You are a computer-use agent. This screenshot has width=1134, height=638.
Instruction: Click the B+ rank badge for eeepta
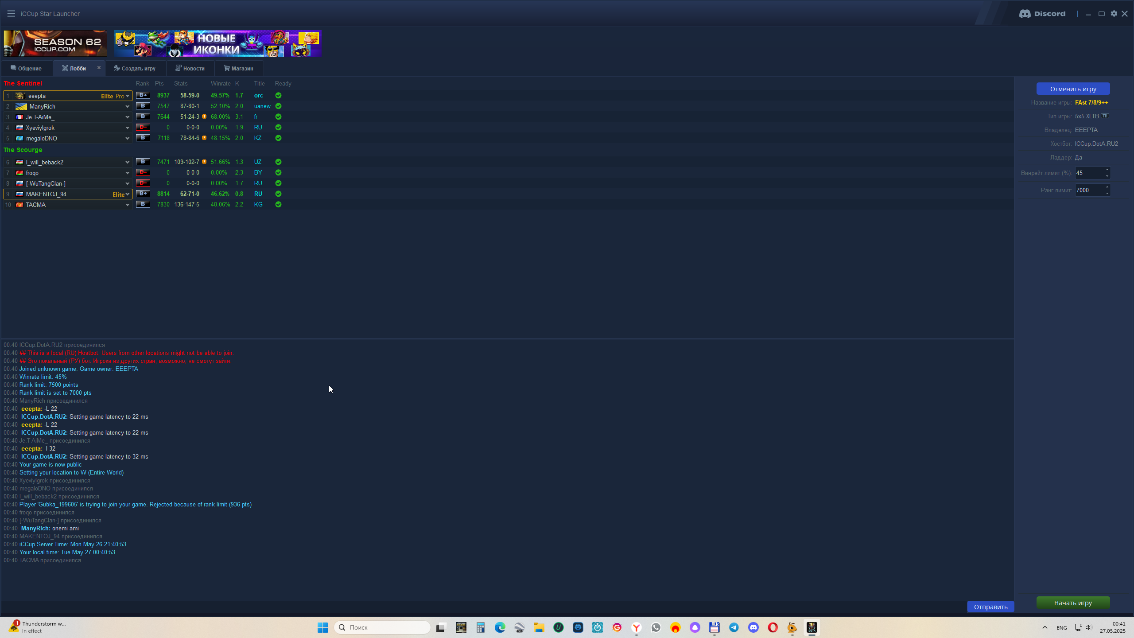(143, 95)
